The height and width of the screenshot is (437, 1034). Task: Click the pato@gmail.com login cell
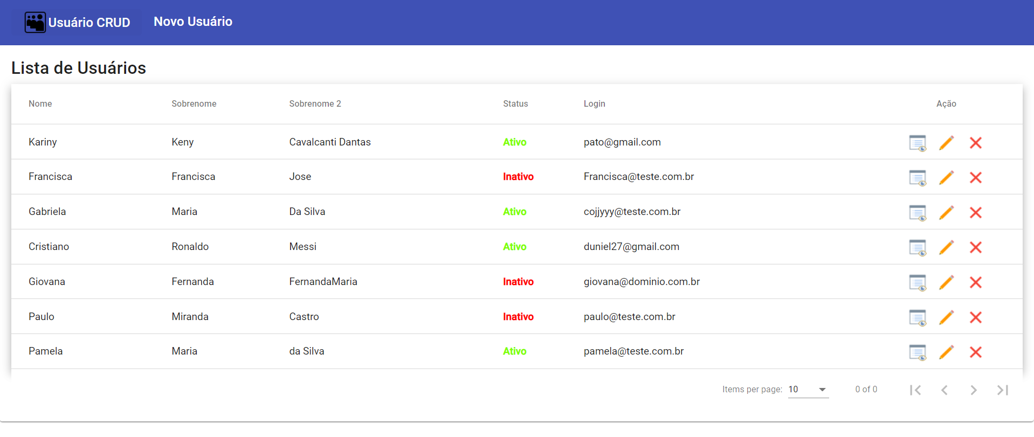tap(622, 142)
